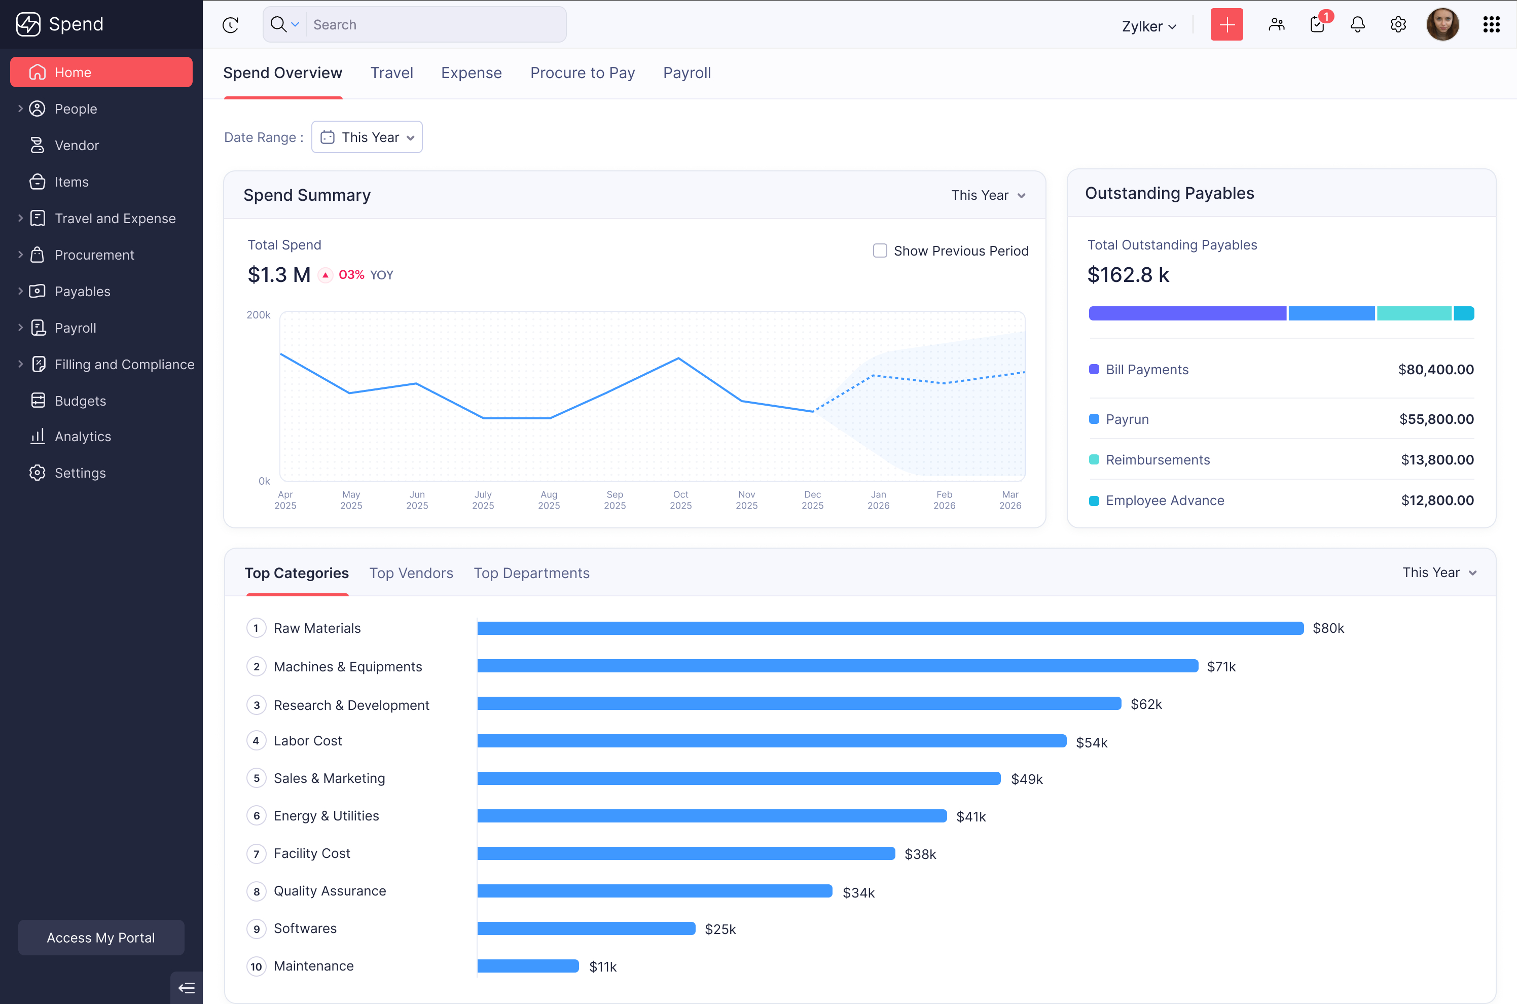Open Spend Summary This Year dropdown
The width and height of the screenshot is (1517, 1004).
[988, 195]
